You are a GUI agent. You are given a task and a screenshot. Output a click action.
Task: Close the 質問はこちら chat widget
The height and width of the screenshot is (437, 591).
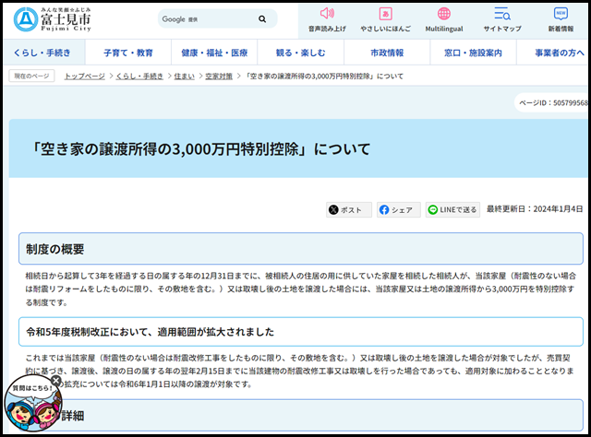click(55, 381)
